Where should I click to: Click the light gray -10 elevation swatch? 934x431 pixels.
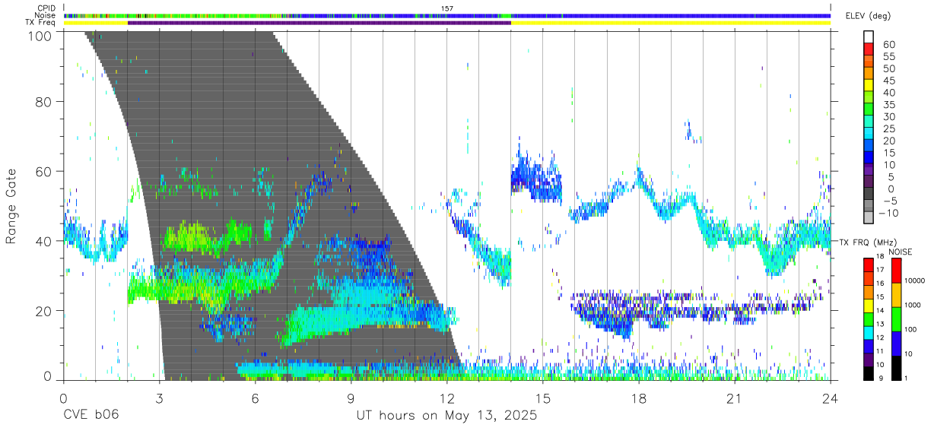point(869,217)
